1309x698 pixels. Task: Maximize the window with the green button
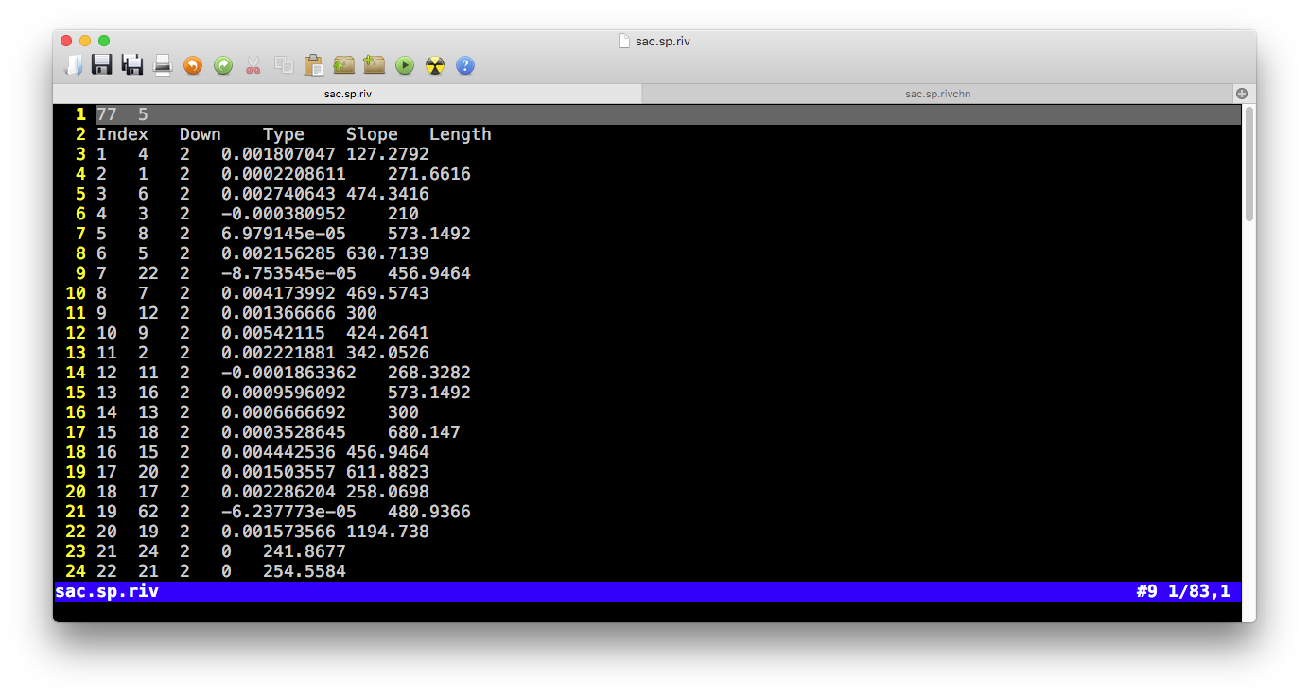(104, 41)
